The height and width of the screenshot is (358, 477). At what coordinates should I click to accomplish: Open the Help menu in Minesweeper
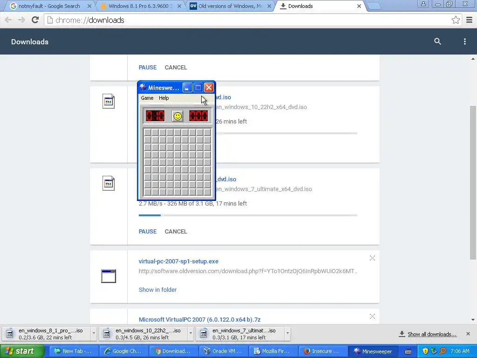164,98
